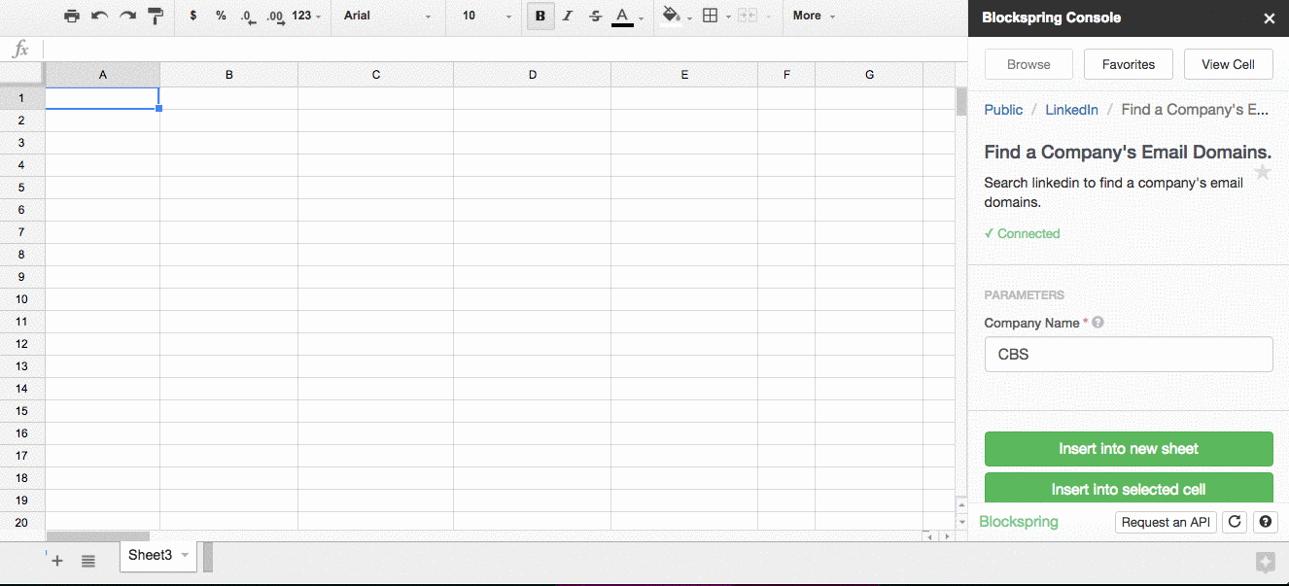Favorite this function with the star
This screenshot has height=586, width=1289.
(1263, 172)
